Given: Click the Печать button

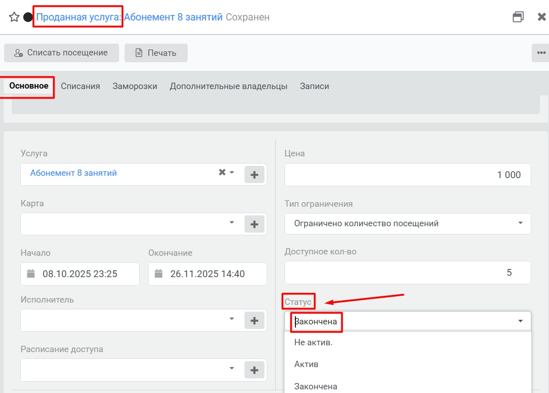Looking at the screenshot, I should coord(156,53).
